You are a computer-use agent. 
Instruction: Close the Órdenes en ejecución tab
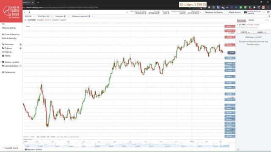93,16
